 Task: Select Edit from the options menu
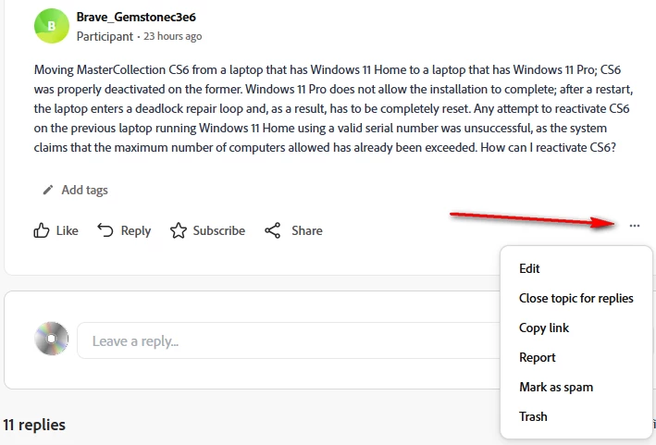(529, 268)
